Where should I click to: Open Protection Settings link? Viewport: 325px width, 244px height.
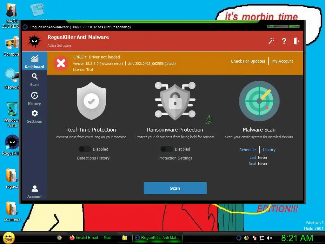pyautogui.click(x=175, y=158)
